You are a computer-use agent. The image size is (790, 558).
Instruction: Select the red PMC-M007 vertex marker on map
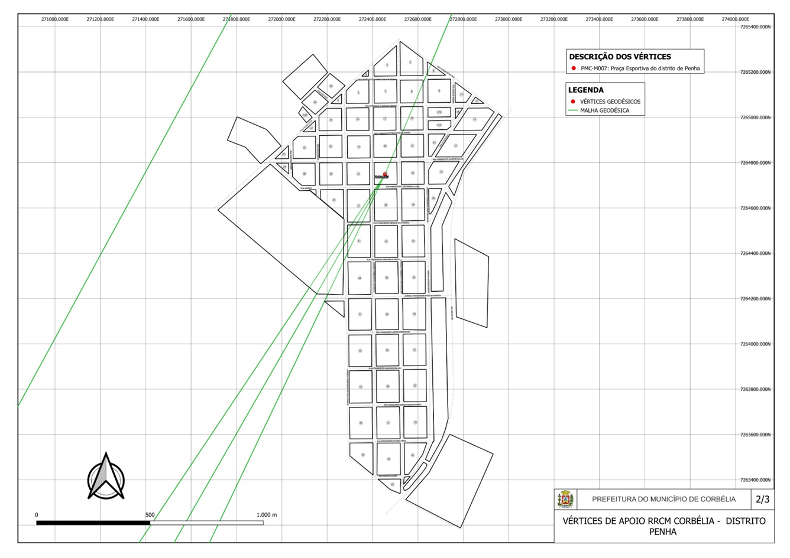(385, 174)
